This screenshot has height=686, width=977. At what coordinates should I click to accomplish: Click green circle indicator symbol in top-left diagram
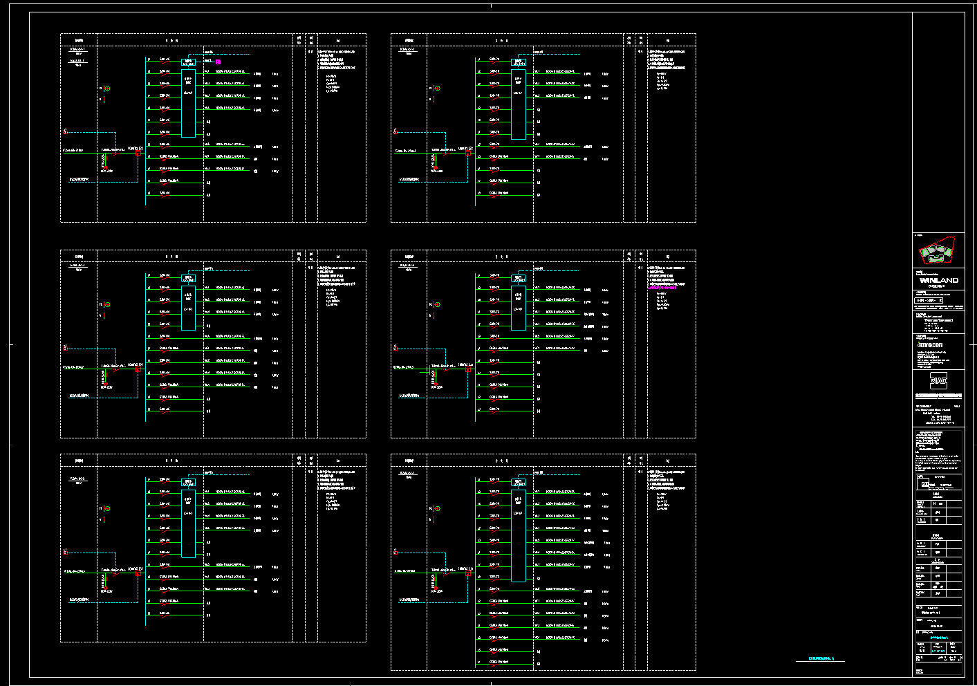[107, 89]
